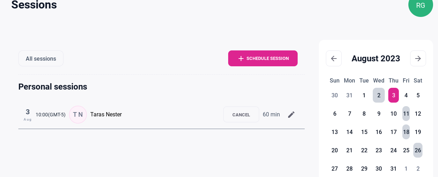Viewport: 438px width, 177px height.
Task: Cancel the Taras Nester session
Action: point(241,115)
